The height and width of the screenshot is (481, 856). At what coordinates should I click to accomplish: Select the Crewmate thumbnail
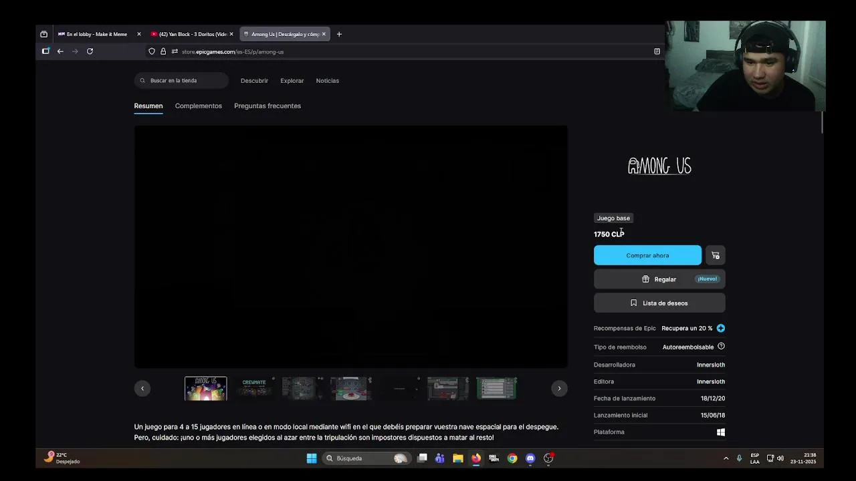click(254, 389)
